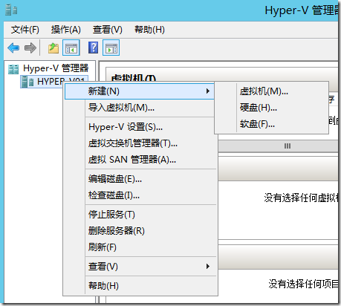Click the HYPER-V01 server node icon

pyautogui.click(x=27, y=82)
